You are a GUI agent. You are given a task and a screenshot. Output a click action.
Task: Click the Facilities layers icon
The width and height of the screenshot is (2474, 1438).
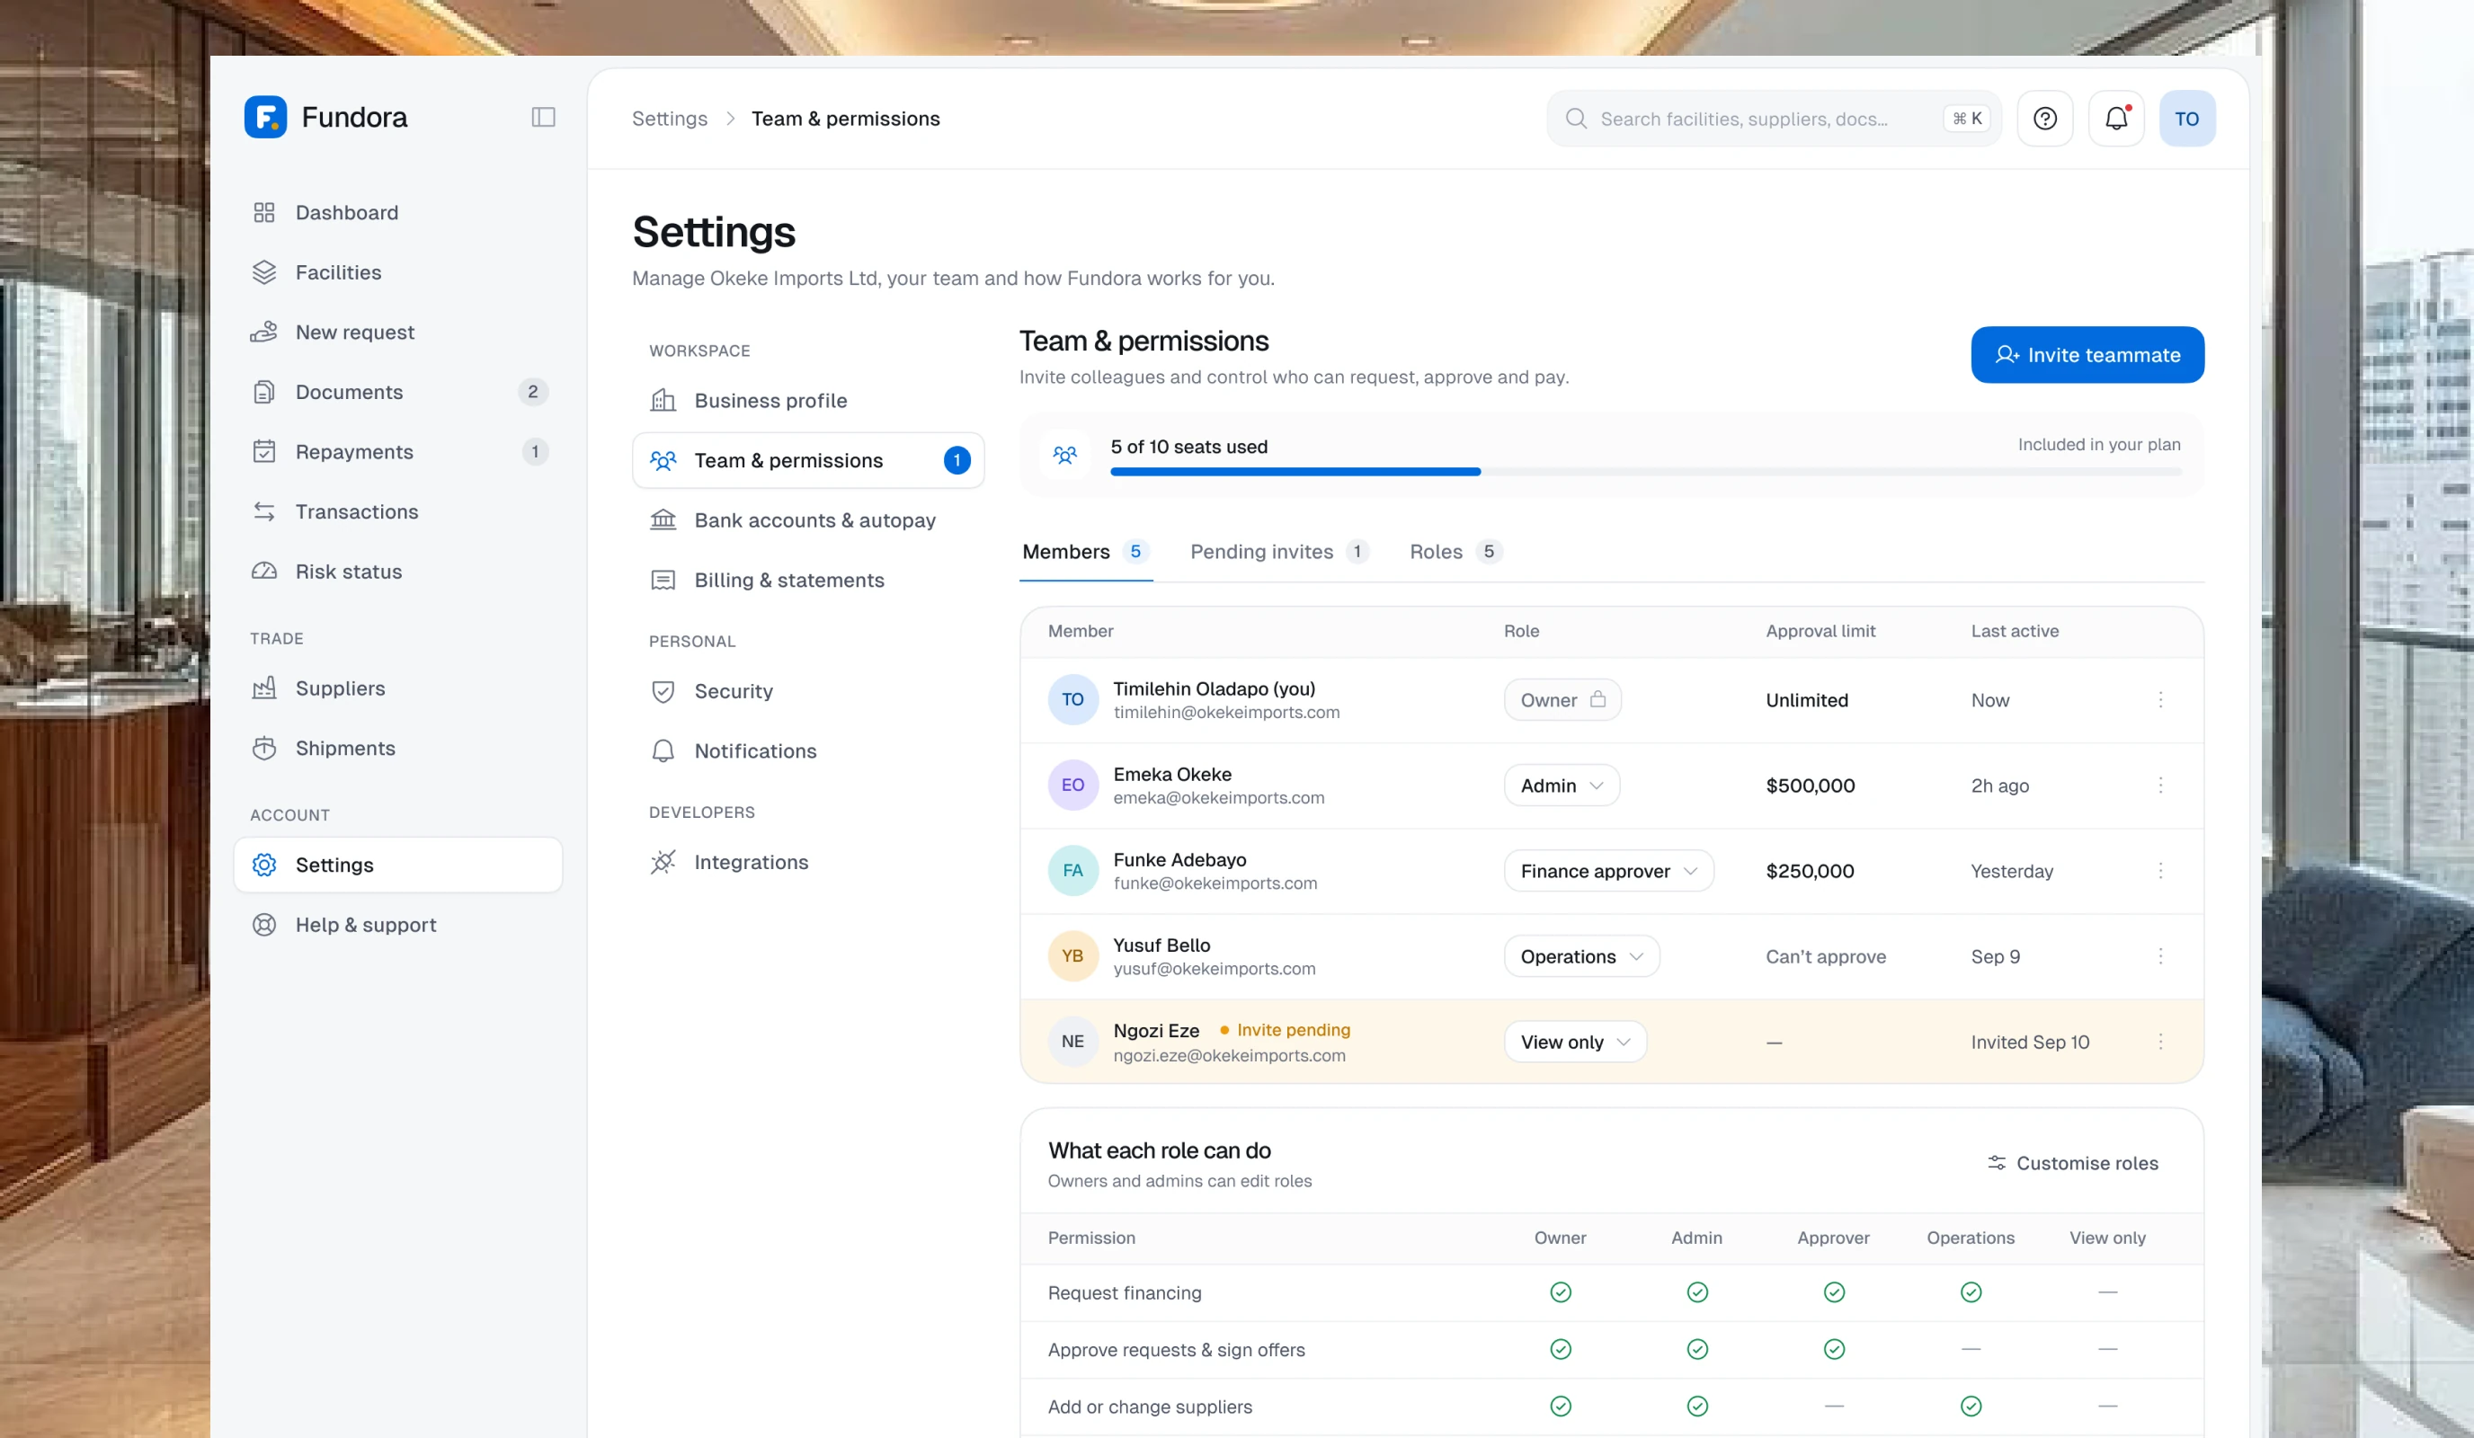point(264,272)
